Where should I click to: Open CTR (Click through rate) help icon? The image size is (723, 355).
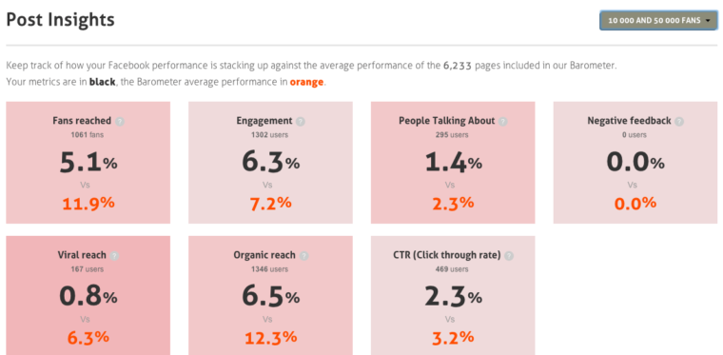coord(509,256)
